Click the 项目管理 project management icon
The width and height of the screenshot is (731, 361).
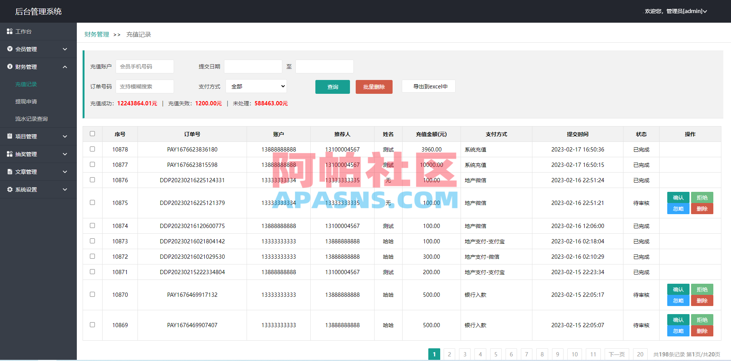click(10, 136)
